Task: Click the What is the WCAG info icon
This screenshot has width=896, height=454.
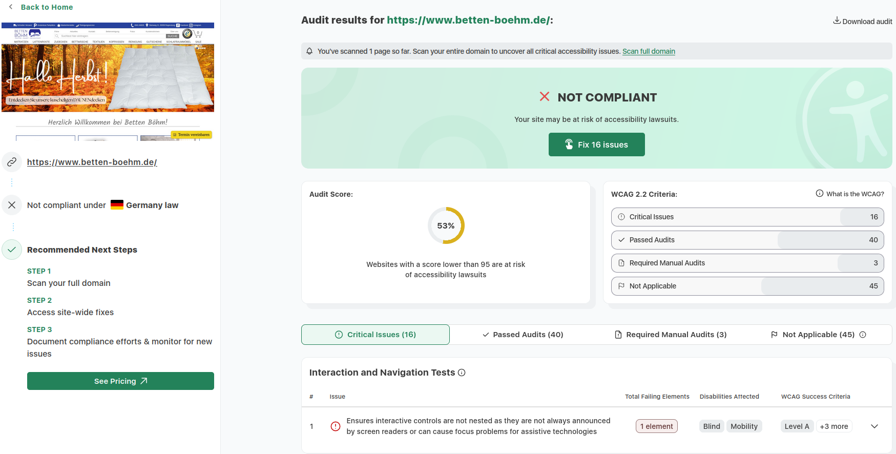Action: (x=820, y=194)
